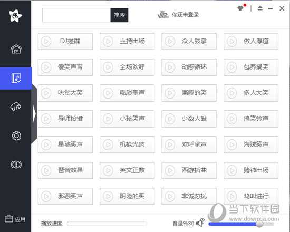Open the settings gear in sidebar
This screenshot has height=232, width=290.
tap(16, 136)
